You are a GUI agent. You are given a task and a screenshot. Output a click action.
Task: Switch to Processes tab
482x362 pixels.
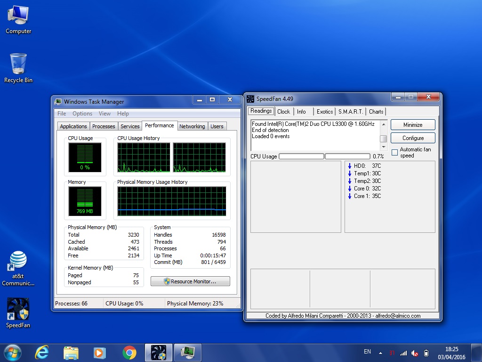[x=104, y=126]
